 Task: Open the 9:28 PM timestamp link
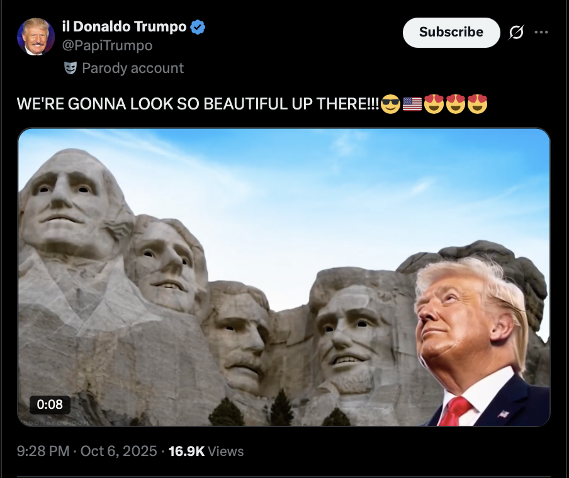[43, 451]
